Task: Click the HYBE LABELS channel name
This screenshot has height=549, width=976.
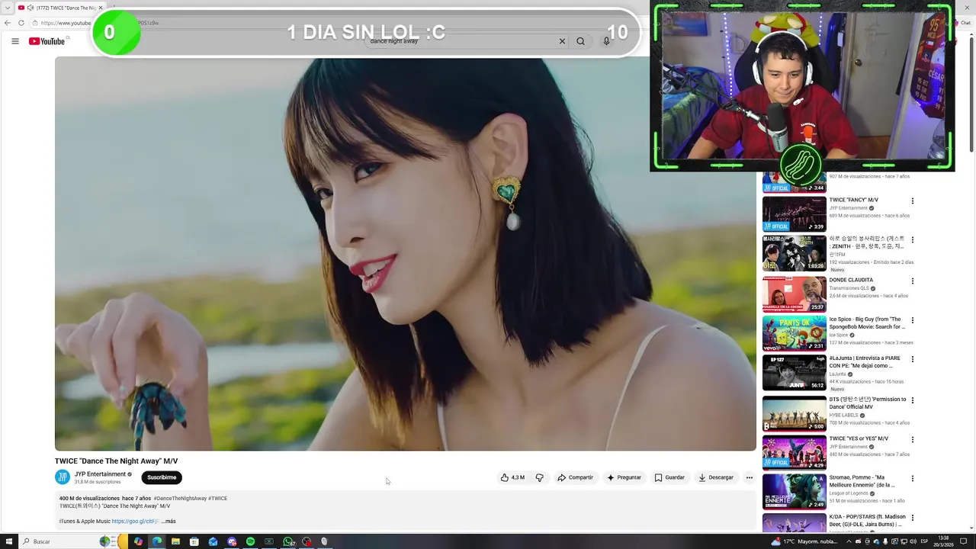Action: tap(844, 415)
